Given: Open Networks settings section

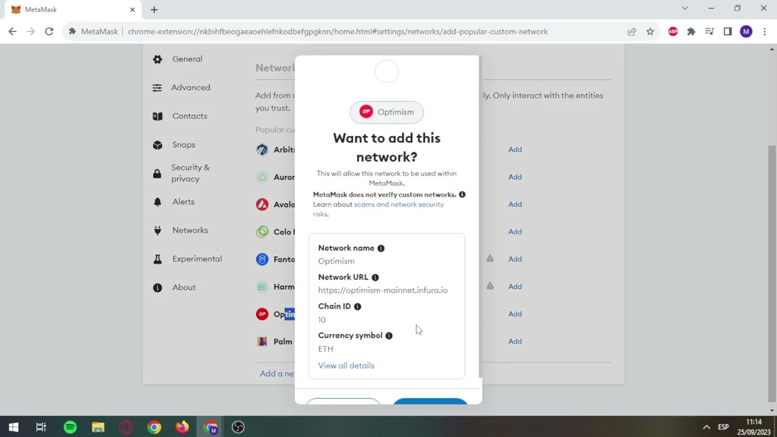Looking at the screenshot, I should [190, 230].
